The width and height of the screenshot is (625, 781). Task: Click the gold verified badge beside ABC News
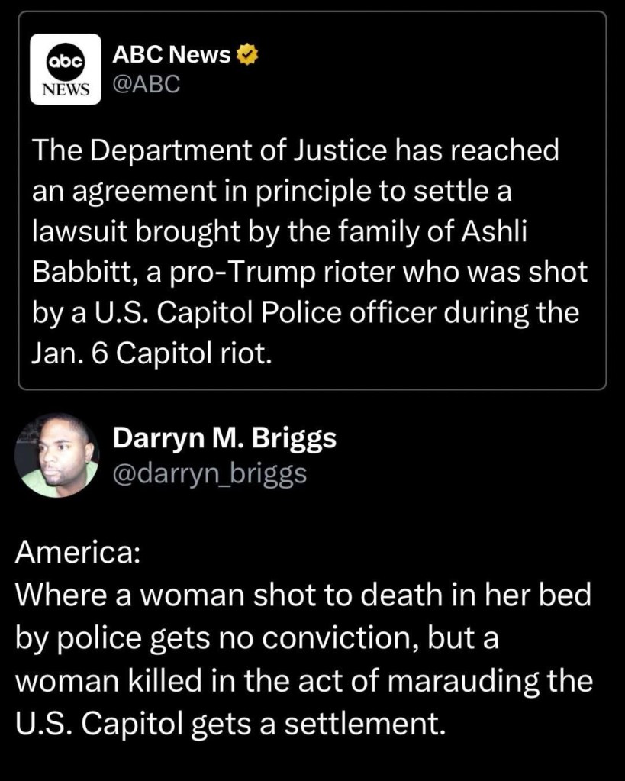point(249,54)
